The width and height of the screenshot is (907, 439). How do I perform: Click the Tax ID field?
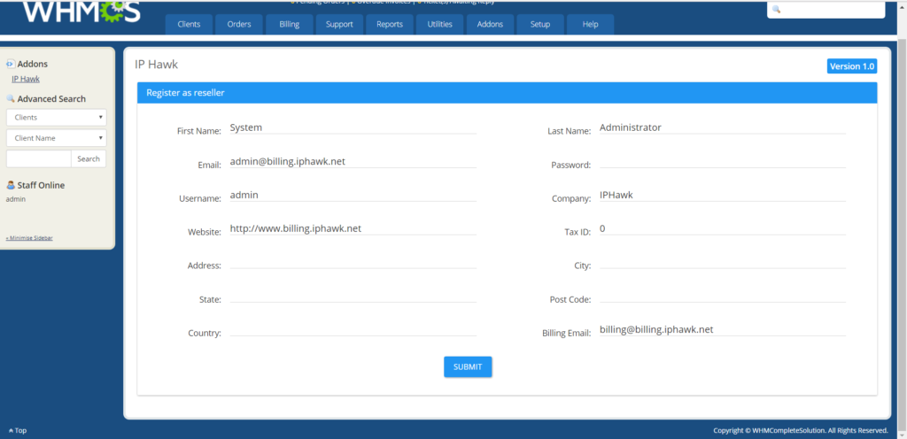[x=723, y=228]
